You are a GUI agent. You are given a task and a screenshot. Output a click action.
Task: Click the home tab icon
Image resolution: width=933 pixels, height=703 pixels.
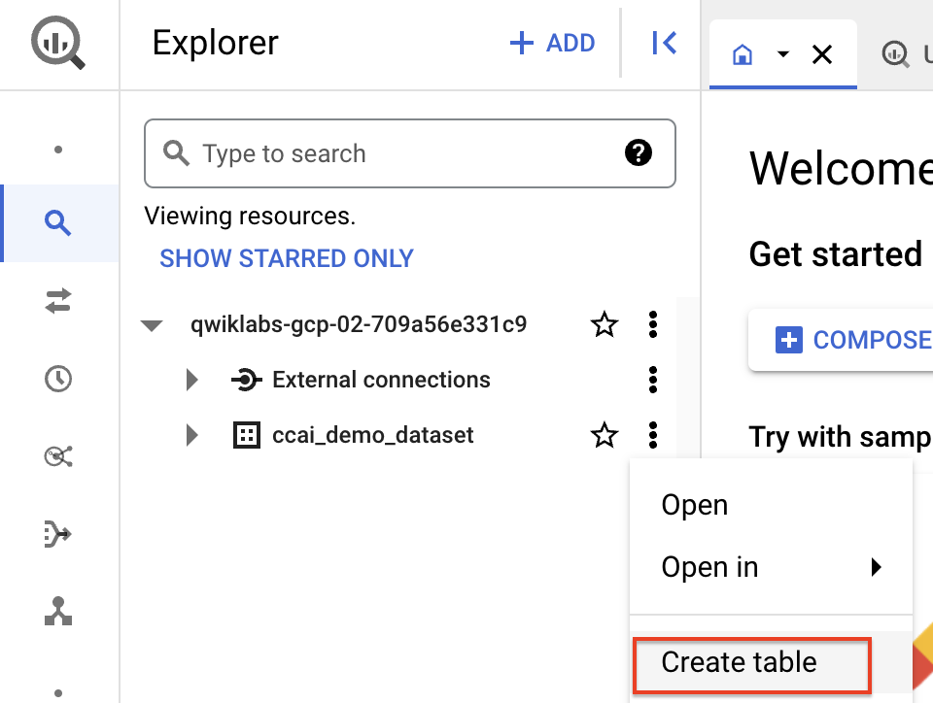[x=742, y=54]
